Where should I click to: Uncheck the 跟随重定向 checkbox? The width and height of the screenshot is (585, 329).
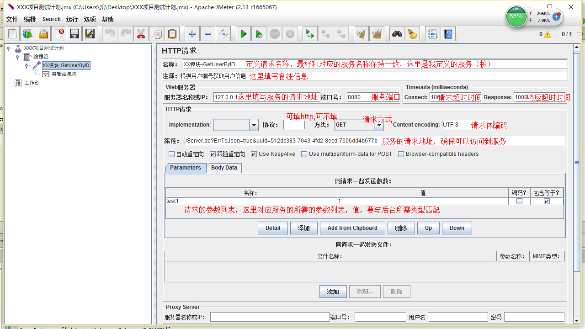coord(213,154)
